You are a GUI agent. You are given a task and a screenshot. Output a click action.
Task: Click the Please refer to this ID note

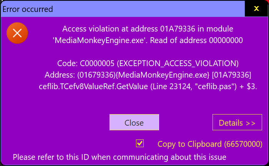pyautogui.click(x=120, y=157)
